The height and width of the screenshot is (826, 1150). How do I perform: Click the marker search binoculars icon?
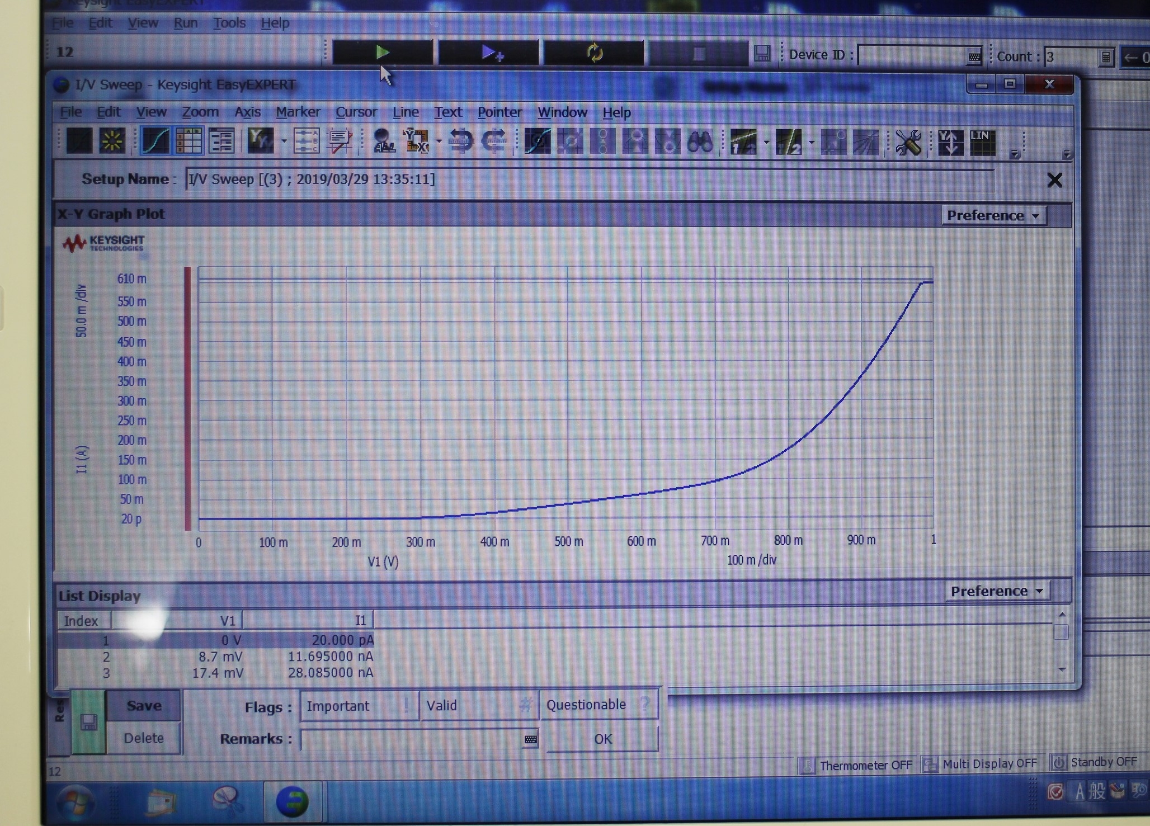point(700,141)
